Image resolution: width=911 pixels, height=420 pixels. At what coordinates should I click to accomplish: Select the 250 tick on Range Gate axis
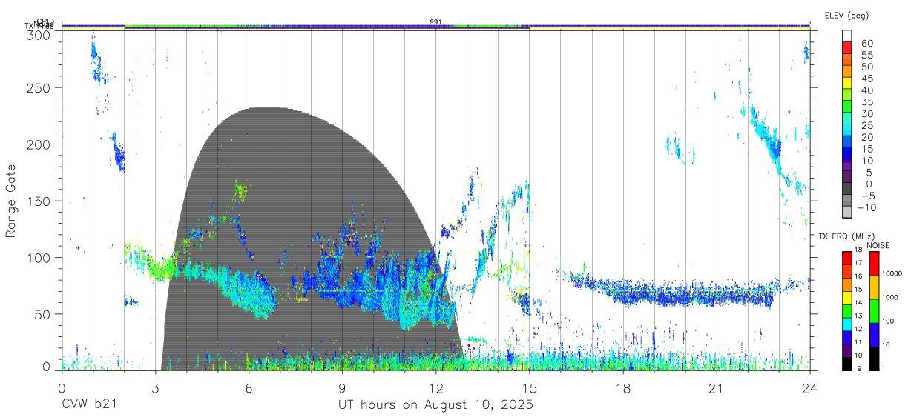(40, 87)
